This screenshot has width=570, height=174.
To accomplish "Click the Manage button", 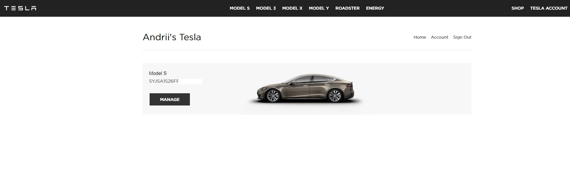I will pos(170,99).
